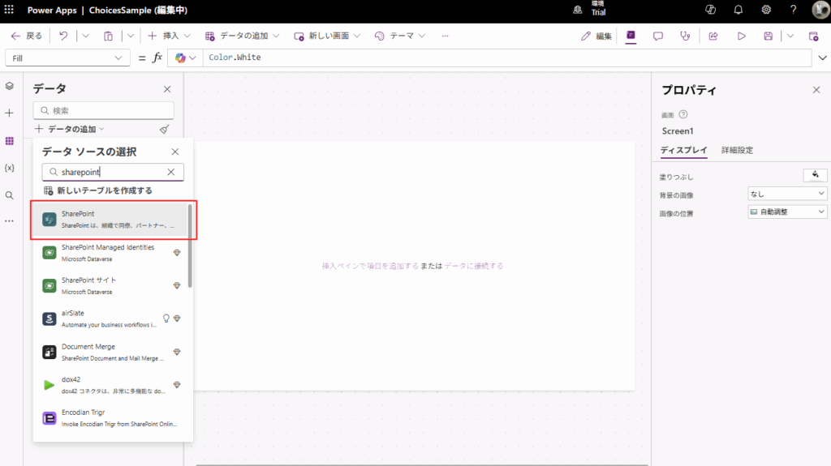The height and width of the screenshot is (466, 831).
Task: Open the 挿入 insert menu
Action: [169, 36]
